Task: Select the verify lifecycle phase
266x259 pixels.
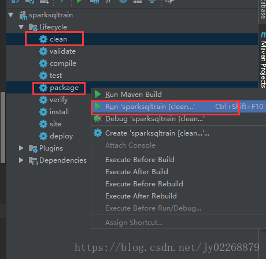Action: pos(59,100)
